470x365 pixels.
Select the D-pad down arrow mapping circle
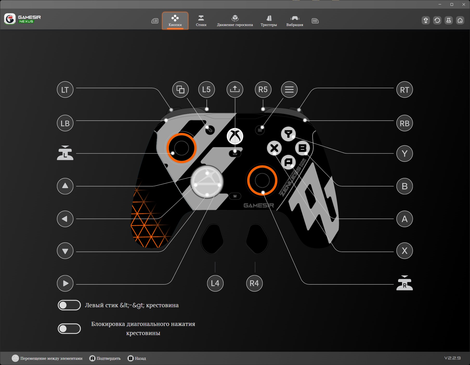[65, 251]
